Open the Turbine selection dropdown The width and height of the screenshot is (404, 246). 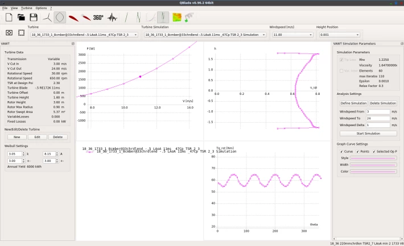click(84, 35)
